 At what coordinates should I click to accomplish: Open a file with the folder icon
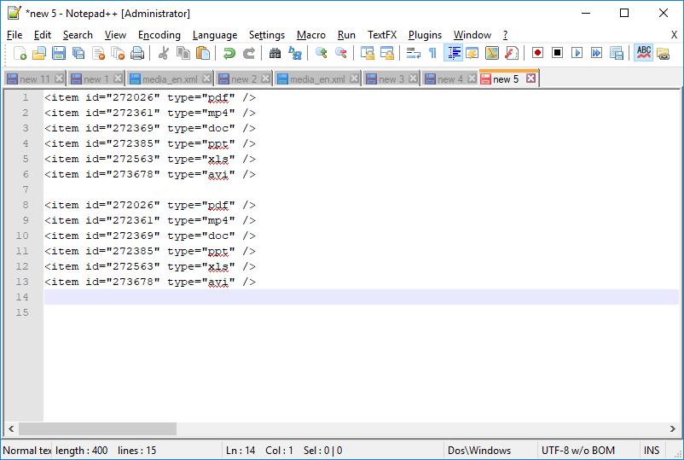click(x=39, y=53)
